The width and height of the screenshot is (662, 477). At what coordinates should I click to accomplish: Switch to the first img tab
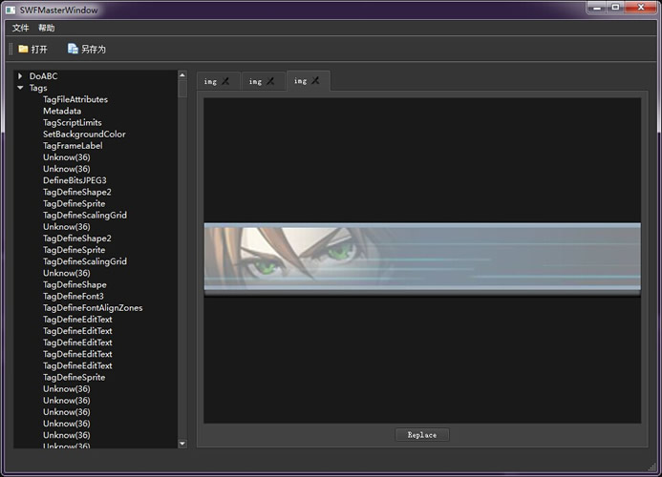pyautogui.click(x=210, y=82)
